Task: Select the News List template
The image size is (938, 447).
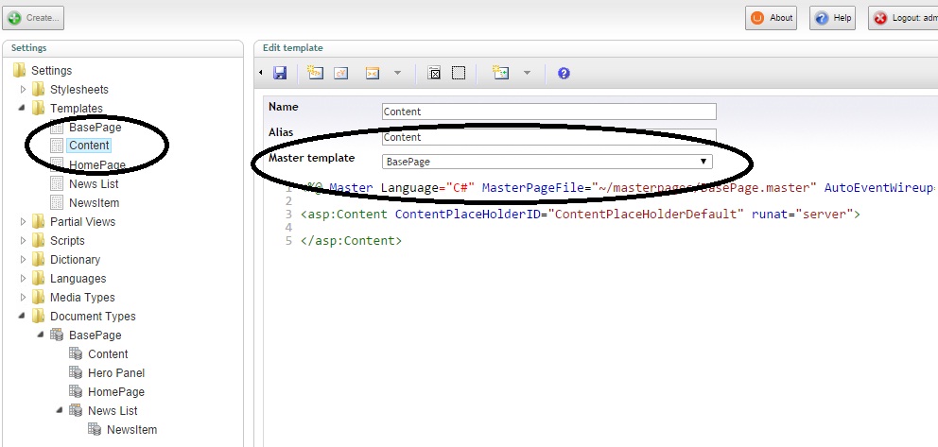Action: pos(94,184)
